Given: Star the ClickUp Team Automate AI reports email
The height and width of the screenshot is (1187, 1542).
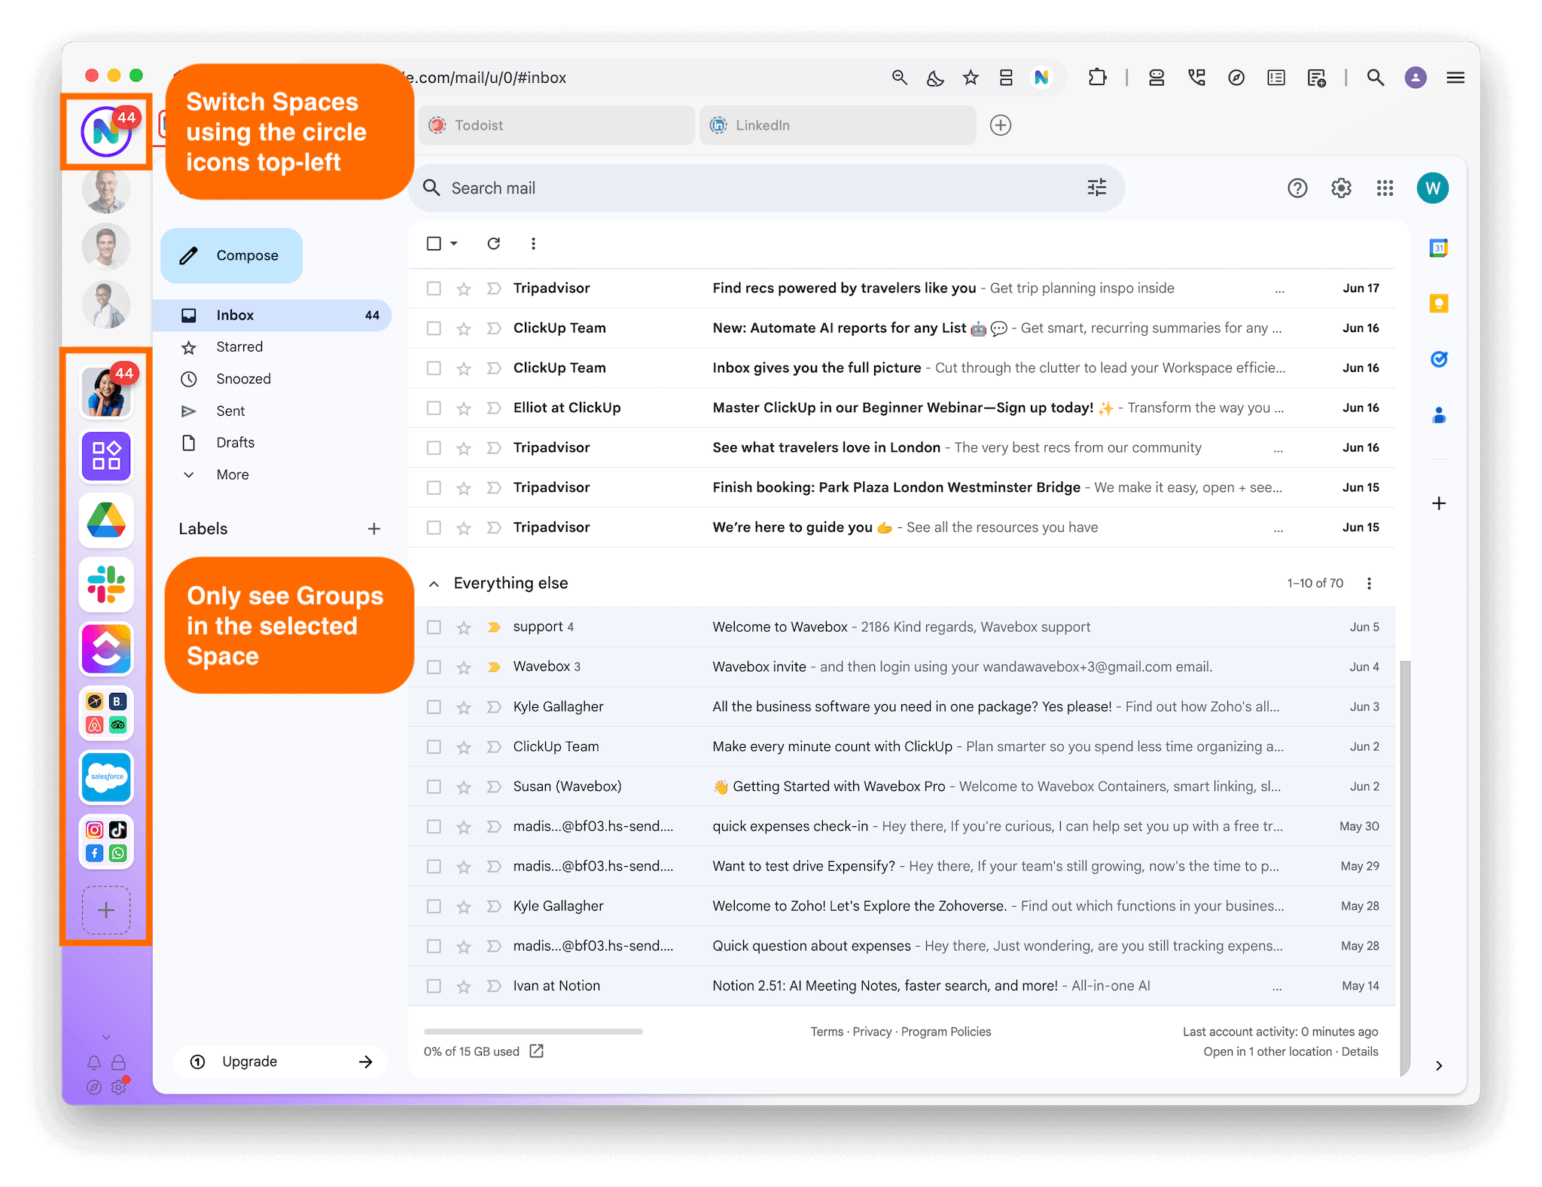Looking at the screenshot, I should point(463,328).
